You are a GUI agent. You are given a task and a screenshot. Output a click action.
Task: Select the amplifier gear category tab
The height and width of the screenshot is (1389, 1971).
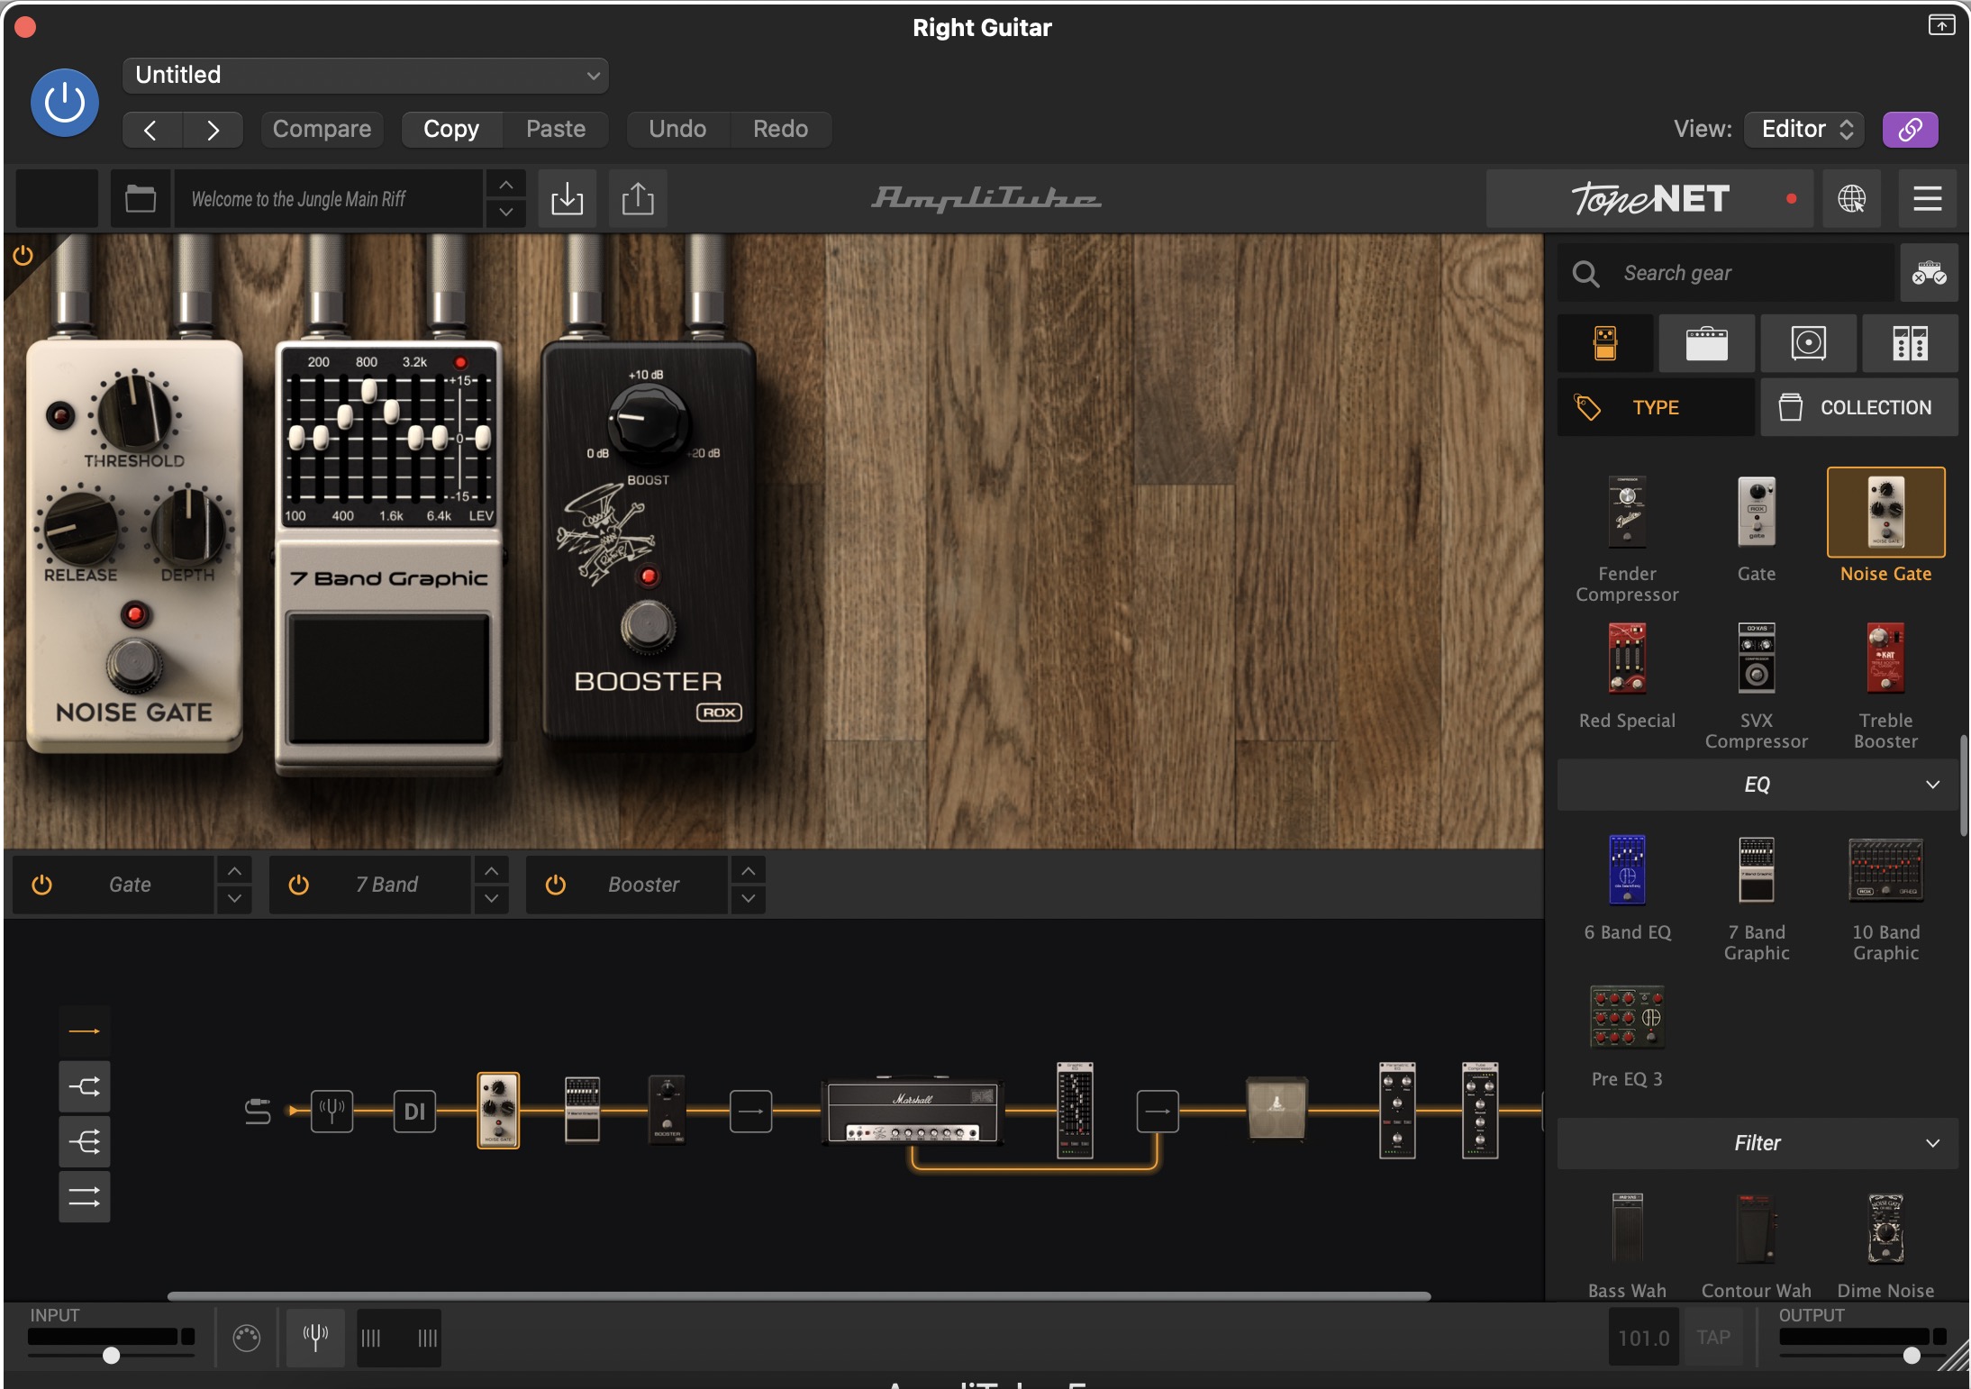point(1707,343)
